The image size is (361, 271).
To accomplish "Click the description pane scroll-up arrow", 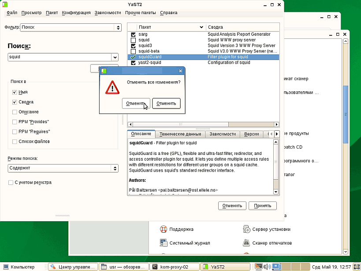I will click(x=276, y=142).
